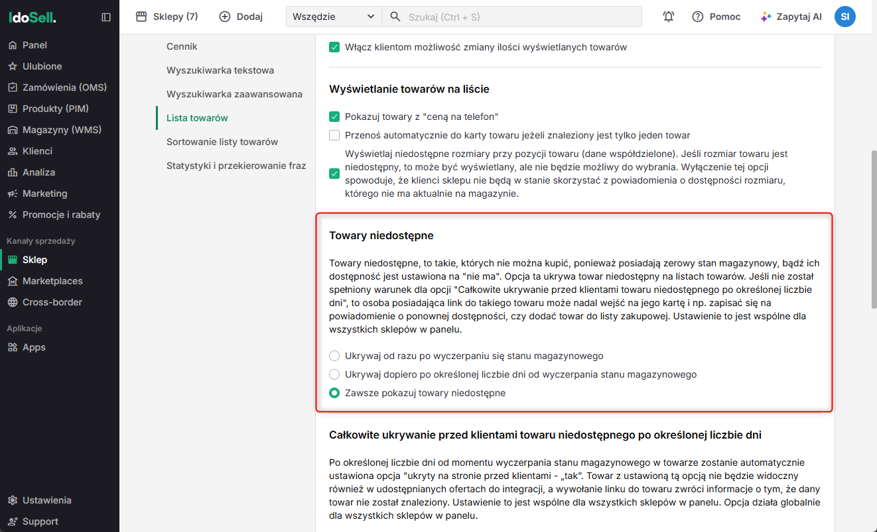Open Wyszukiwarka tekstowa settings

[x=220, y=70]
